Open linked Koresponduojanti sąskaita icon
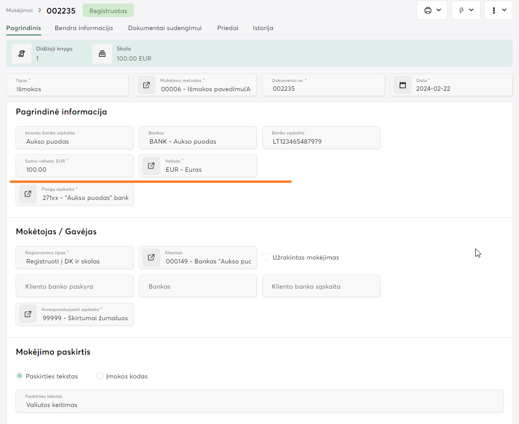 coord(28,314)
